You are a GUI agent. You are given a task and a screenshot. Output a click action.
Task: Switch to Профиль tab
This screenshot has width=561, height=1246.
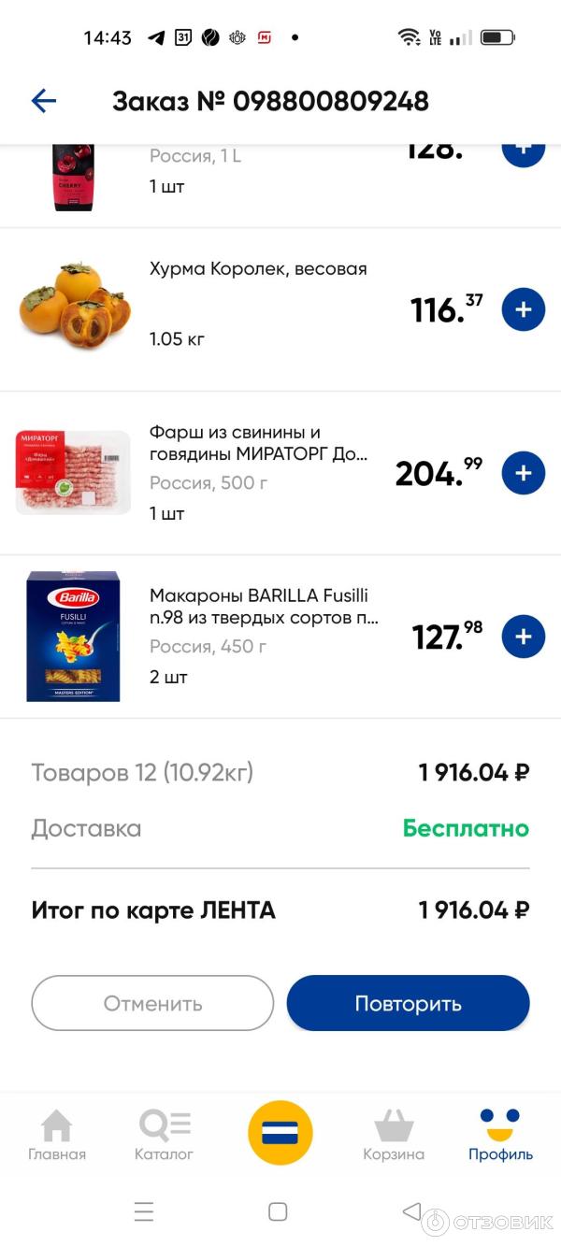tap(500, 1135)
